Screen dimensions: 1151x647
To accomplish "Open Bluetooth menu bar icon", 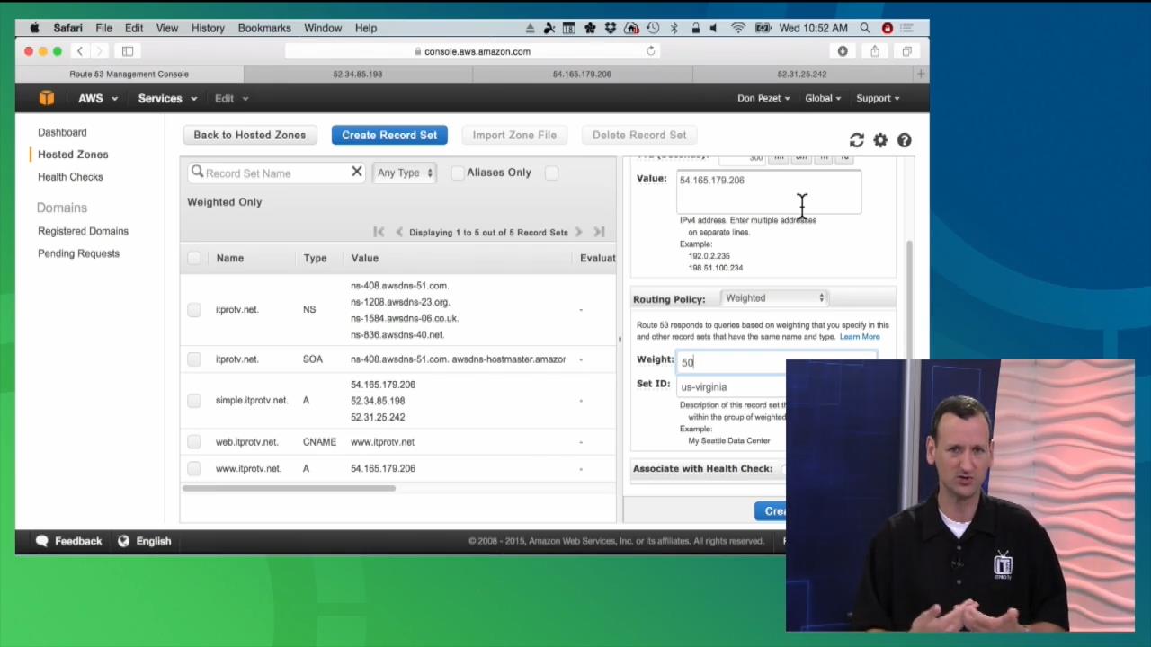I will (674, 28).
